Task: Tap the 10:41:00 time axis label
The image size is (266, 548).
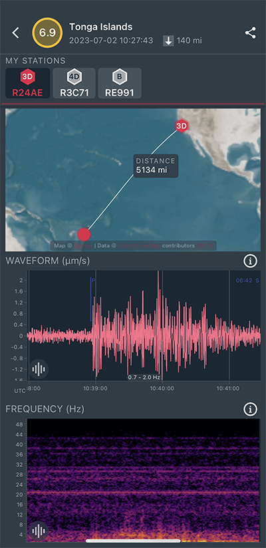Action: (x=229, y=388)
